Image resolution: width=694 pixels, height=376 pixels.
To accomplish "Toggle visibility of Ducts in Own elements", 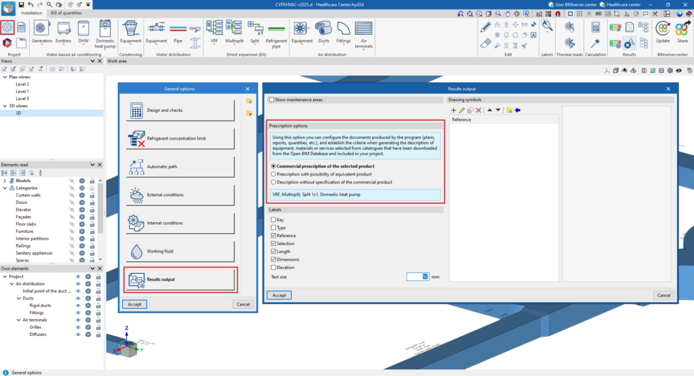I will click(x=78, y=299).
